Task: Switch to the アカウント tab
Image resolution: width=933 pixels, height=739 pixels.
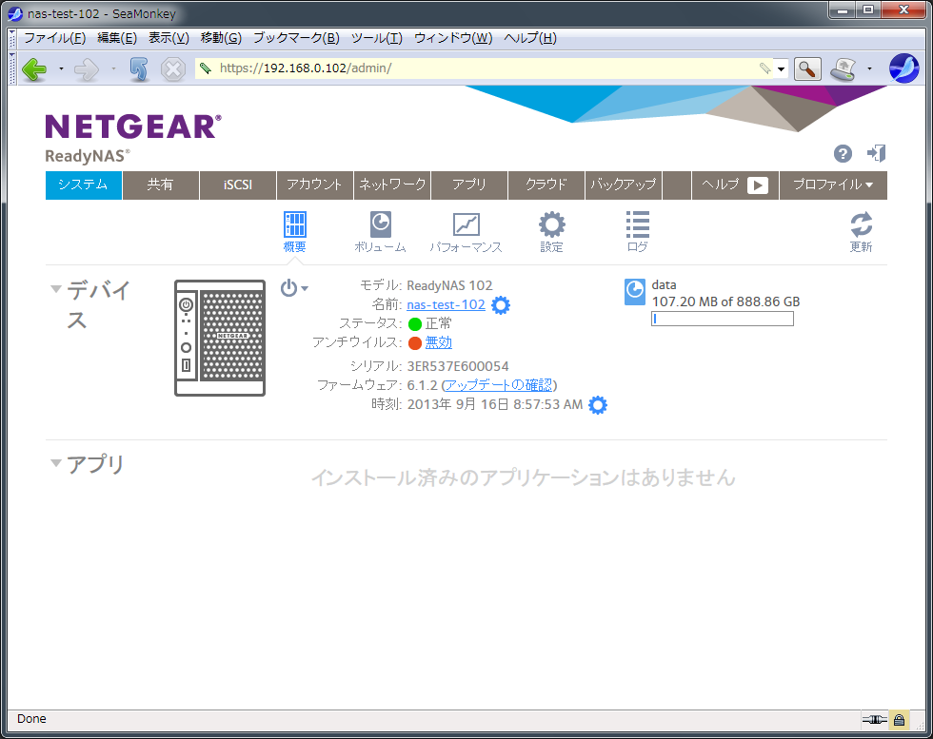Action: click(315, 185)
